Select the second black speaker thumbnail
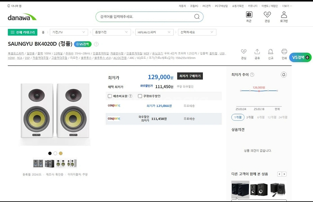The image size is (313, 202). tap(49, 163)
